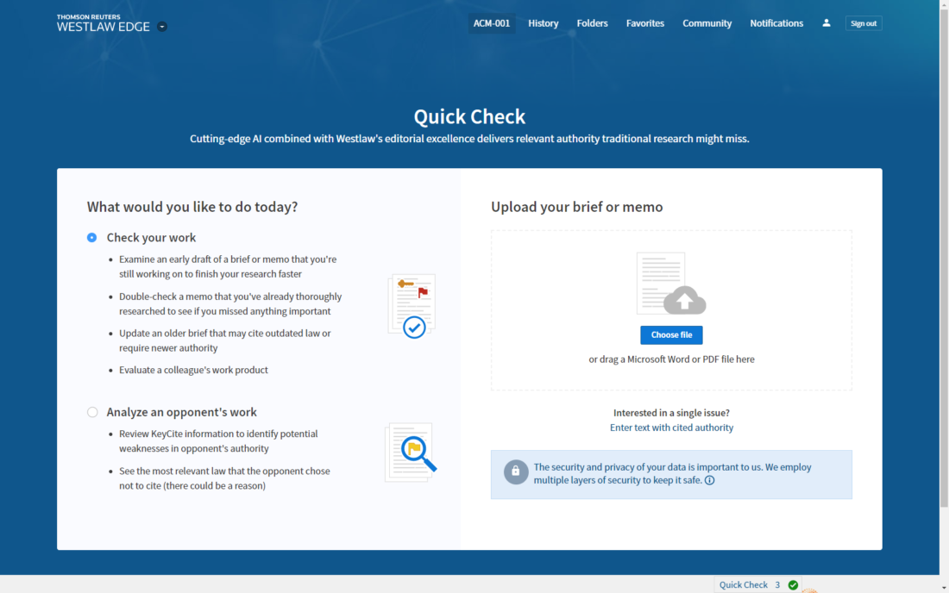
Task: Click the 'Evaluate a colleague's work product' bullet
Action: [193, 370]
